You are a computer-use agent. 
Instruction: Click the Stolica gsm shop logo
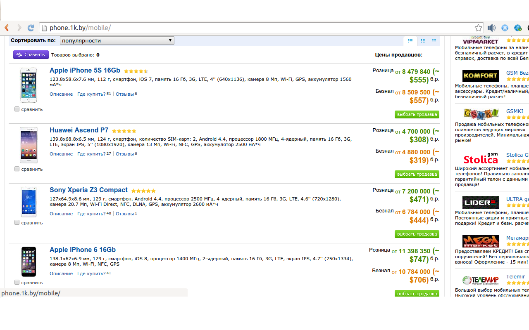tap(480, 158)
